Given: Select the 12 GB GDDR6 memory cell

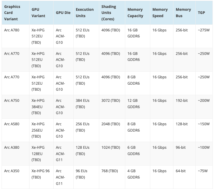Looking at the screenshot, I should (134, 104).
